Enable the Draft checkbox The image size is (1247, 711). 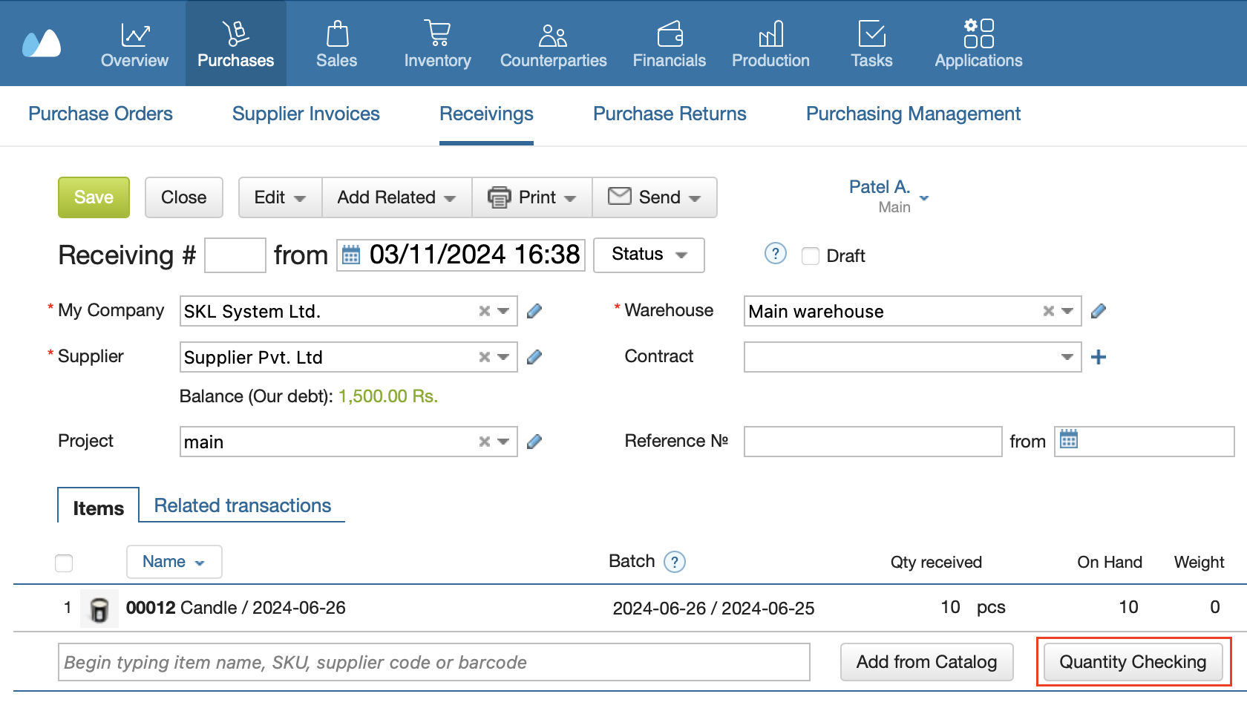tap(811, 256)
